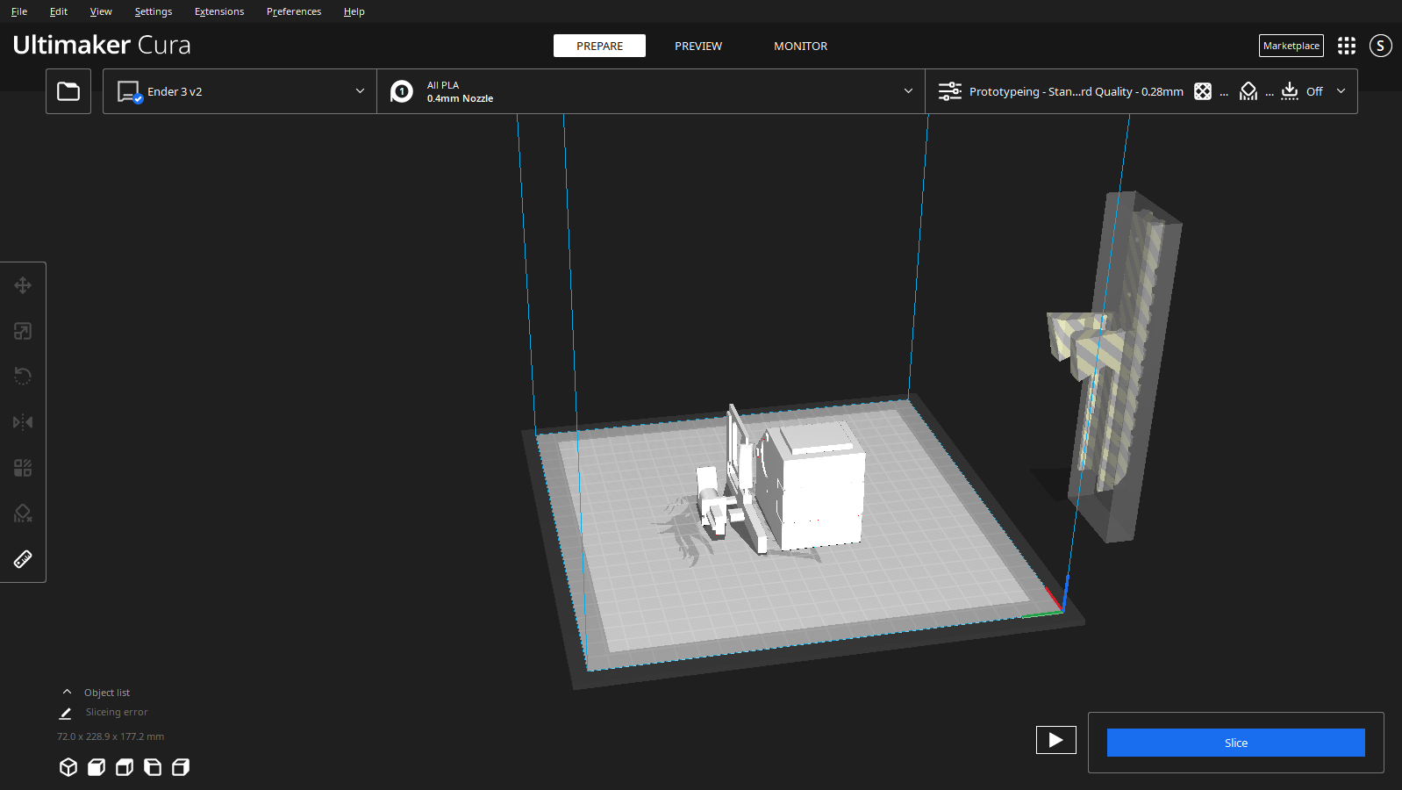Switch to front view cube
This screenshot has width=1402, height=790.
pyautogui.click(x=97, y=767)
